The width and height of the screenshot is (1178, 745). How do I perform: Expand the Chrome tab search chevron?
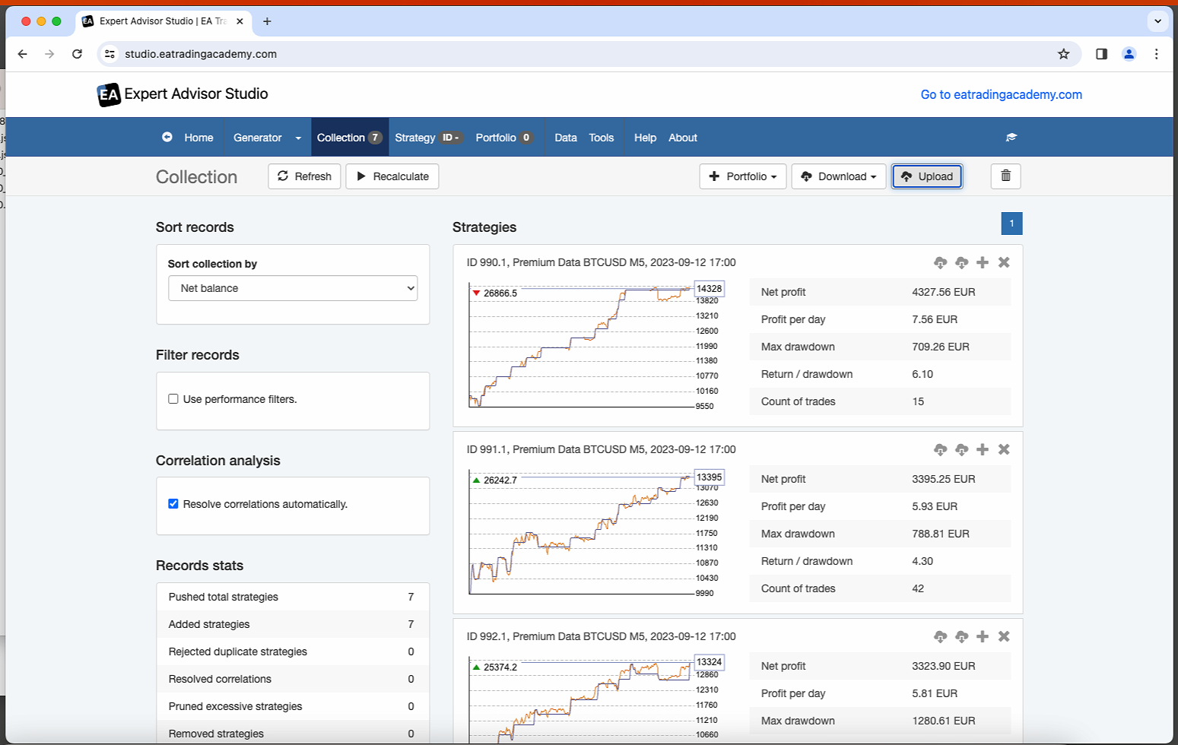[1157, 21]
